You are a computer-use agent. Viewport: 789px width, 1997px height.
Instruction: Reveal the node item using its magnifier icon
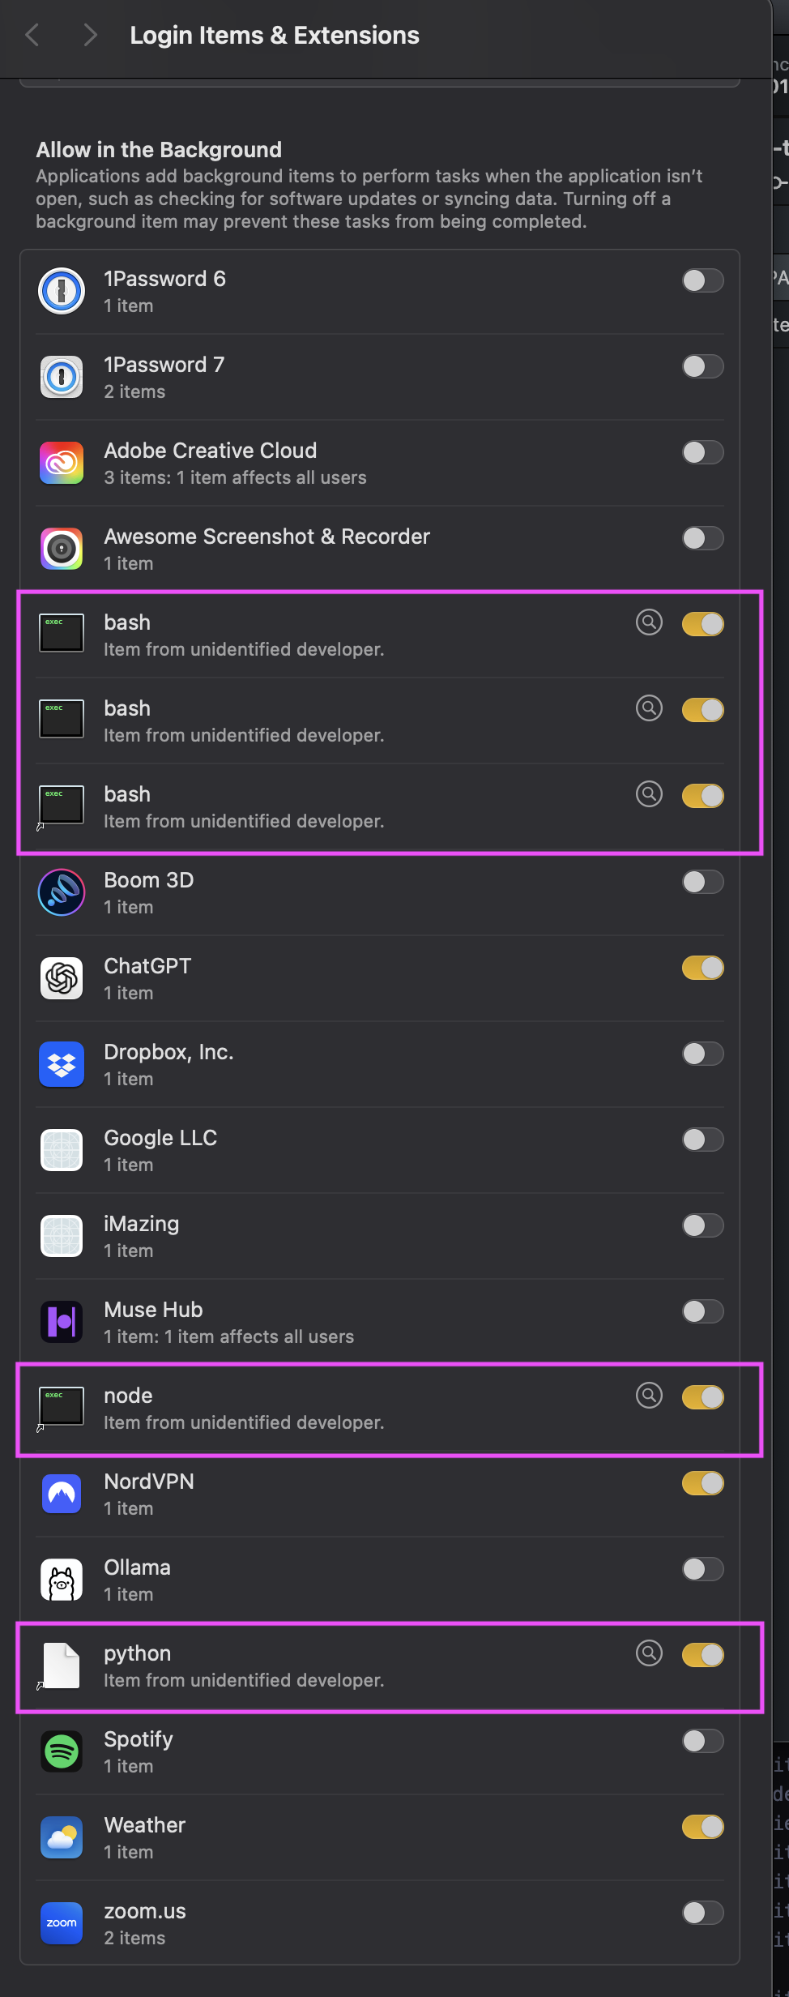tap(649, 1395)
